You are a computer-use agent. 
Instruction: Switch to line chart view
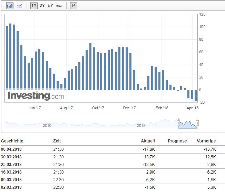pos(19,6)
